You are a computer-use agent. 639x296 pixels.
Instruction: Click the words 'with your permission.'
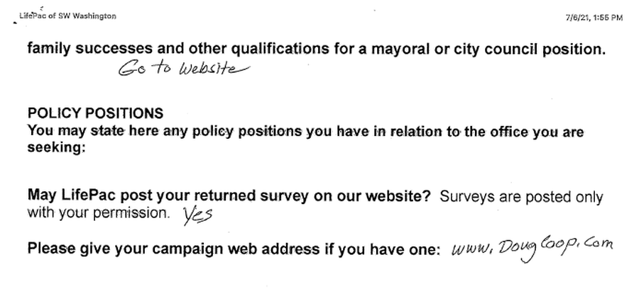click(99, 213)
